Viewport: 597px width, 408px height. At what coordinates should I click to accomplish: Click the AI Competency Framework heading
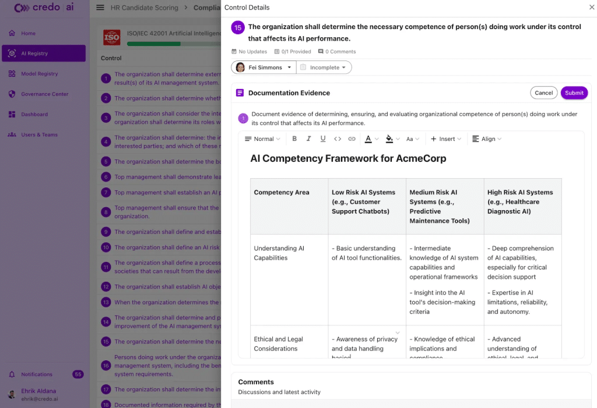click(x=348, y=158)
